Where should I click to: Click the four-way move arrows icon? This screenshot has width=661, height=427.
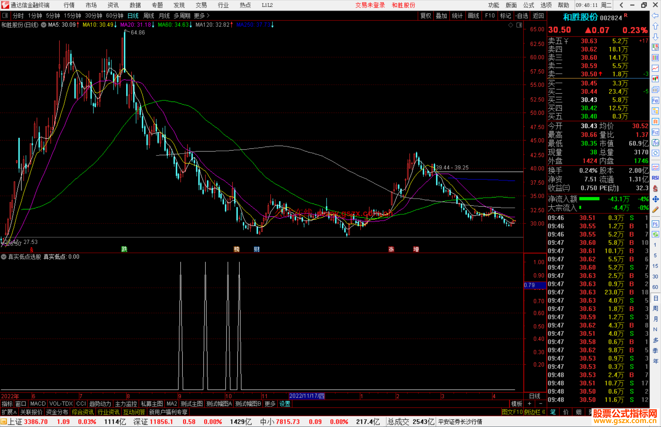pos(655,199)
